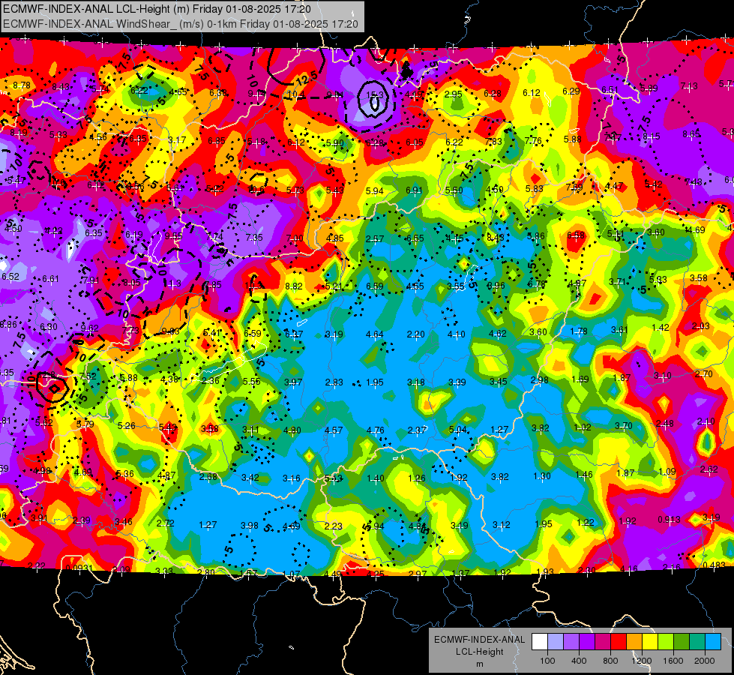This screenshot has height=675, width=734.
Task: Click the 1.69 grid value
Action: (x=580, y=379)
